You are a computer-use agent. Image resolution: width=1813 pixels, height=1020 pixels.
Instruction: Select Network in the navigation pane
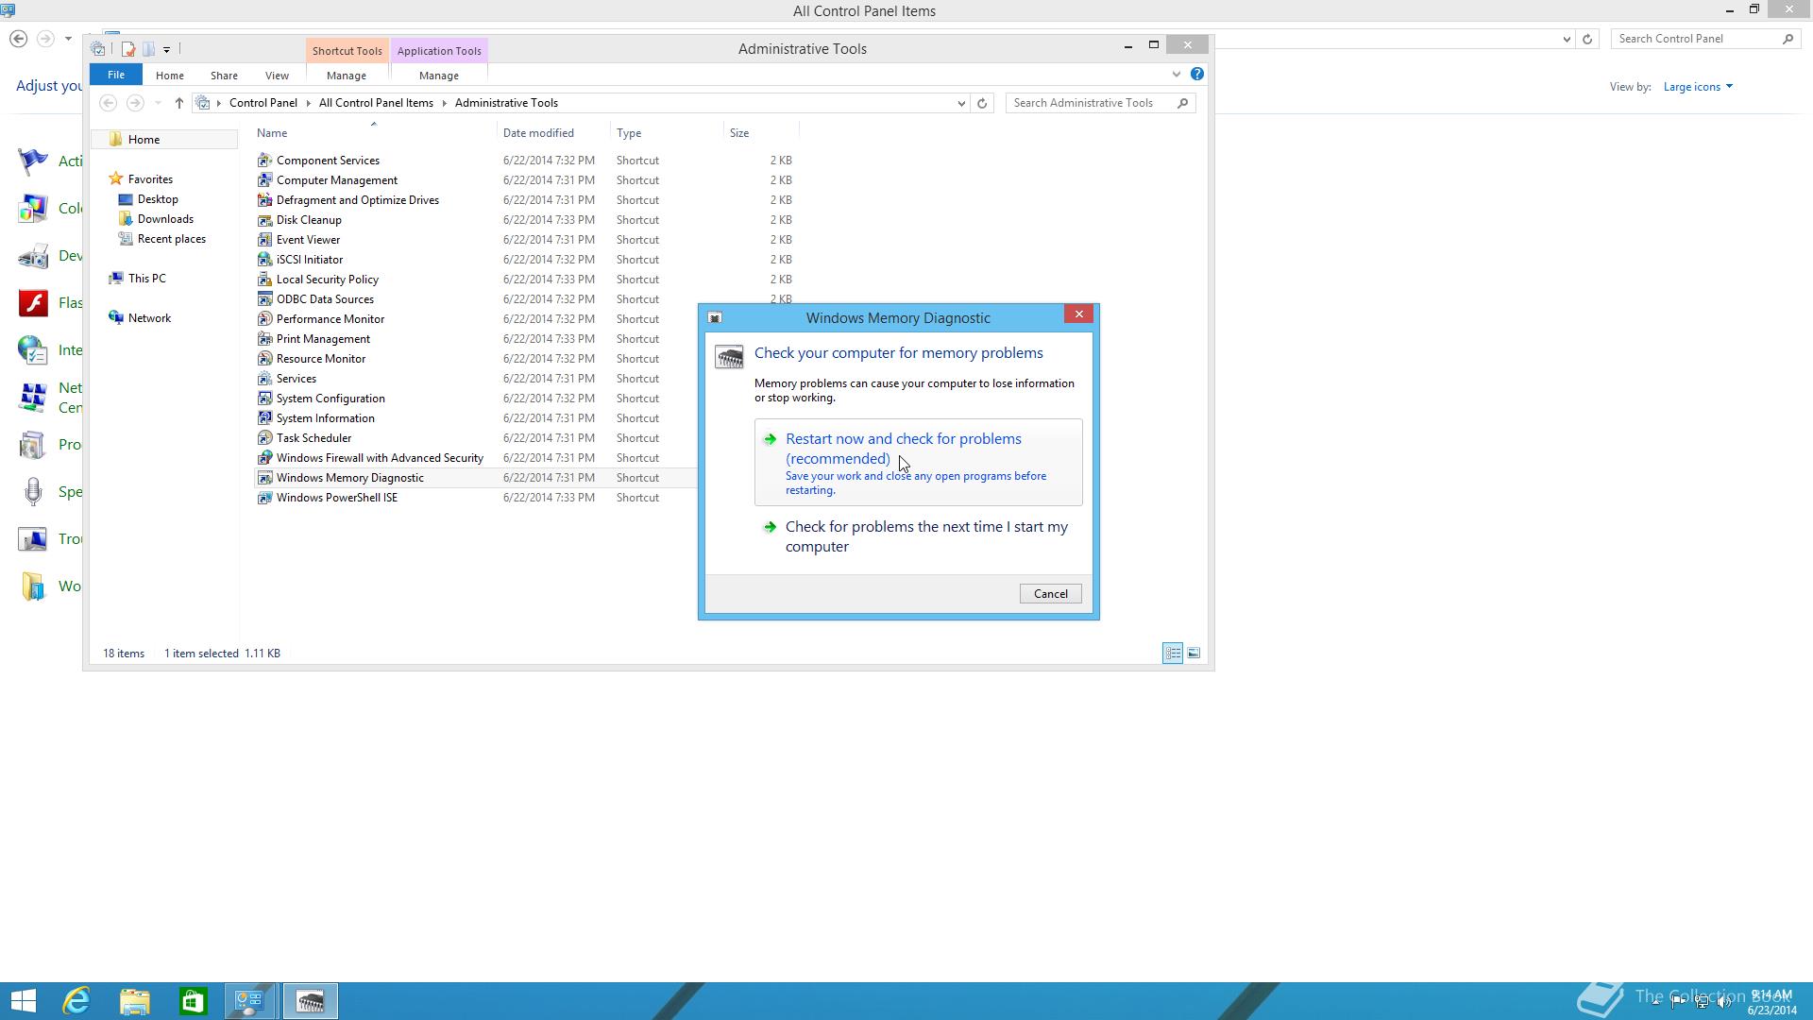point(149,318)
